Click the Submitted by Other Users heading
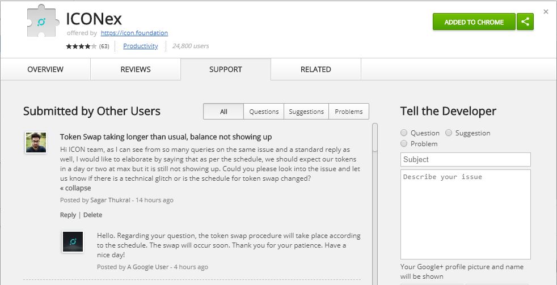 (x=92, y=111)
